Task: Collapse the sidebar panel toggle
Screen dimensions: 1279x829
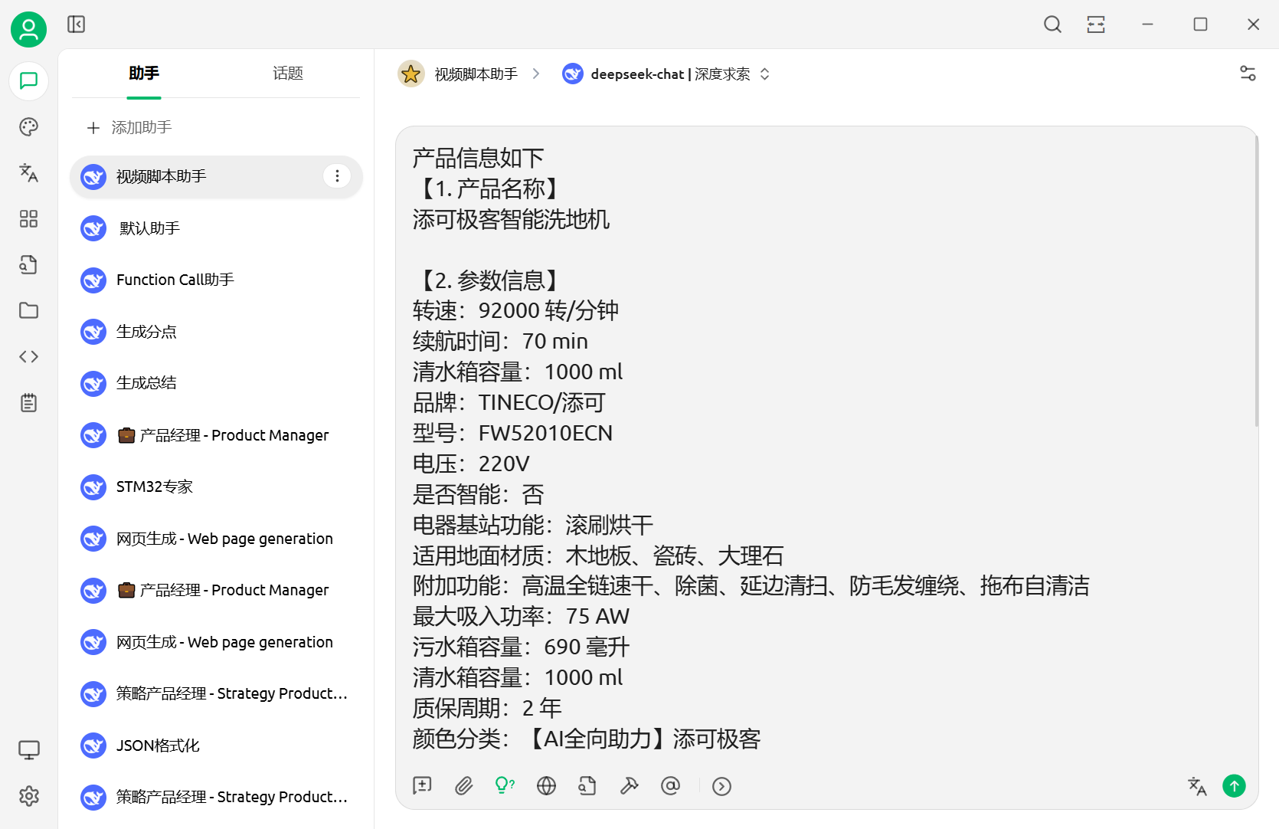Action: click(76, 25)
